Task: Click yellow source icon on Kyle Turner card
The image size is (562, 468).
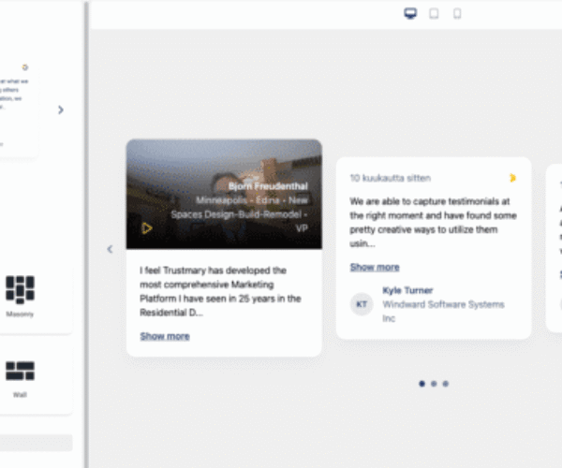Action: (x=512, y=178)
